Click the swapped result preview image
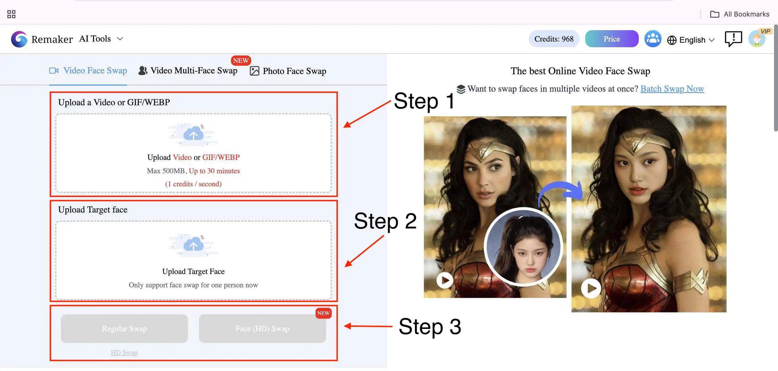 649,209
